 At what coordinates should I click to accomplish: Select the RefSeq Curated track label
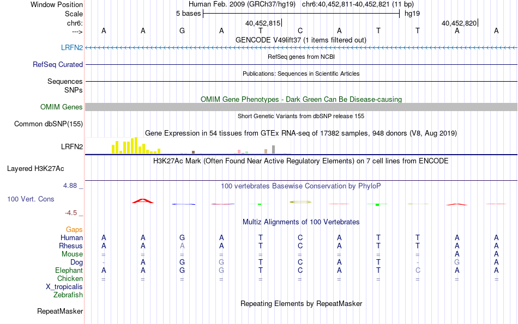pos(57,64)
